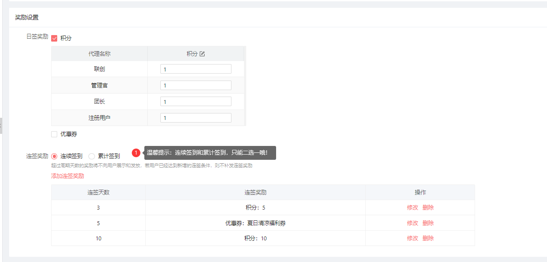Remove the 10-day reward row

pyautogui.click(x=428, y=238)
